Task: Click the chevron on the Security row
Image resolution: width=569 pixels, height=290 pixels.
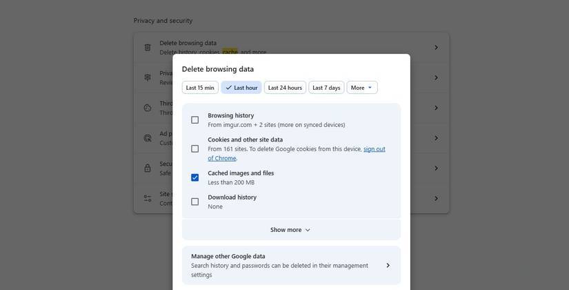Action: [436, 168]
